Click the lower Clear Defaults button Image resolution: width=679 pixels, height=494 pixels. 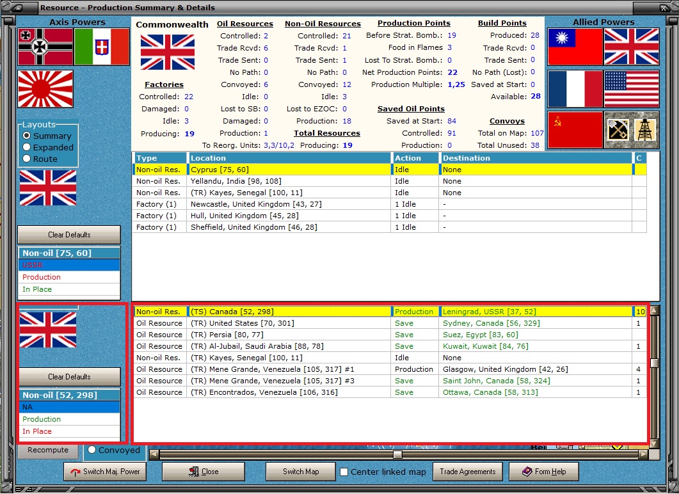69,377
